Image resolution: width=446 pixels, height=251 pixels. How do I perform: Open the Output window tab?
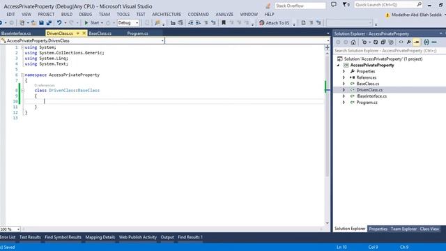[x=167, y=237]
